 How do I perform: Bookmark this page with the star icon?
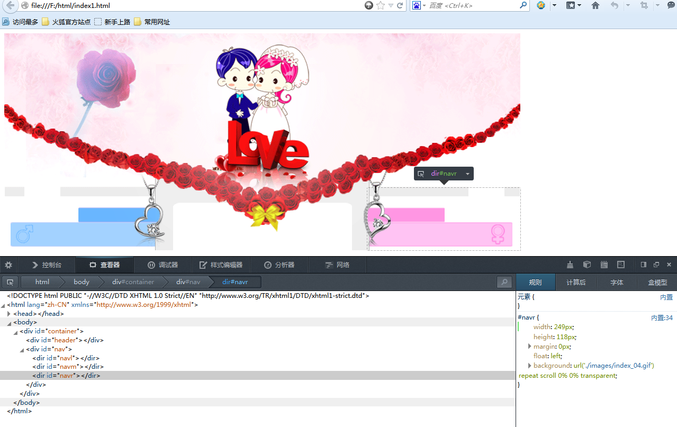(381, 5)
